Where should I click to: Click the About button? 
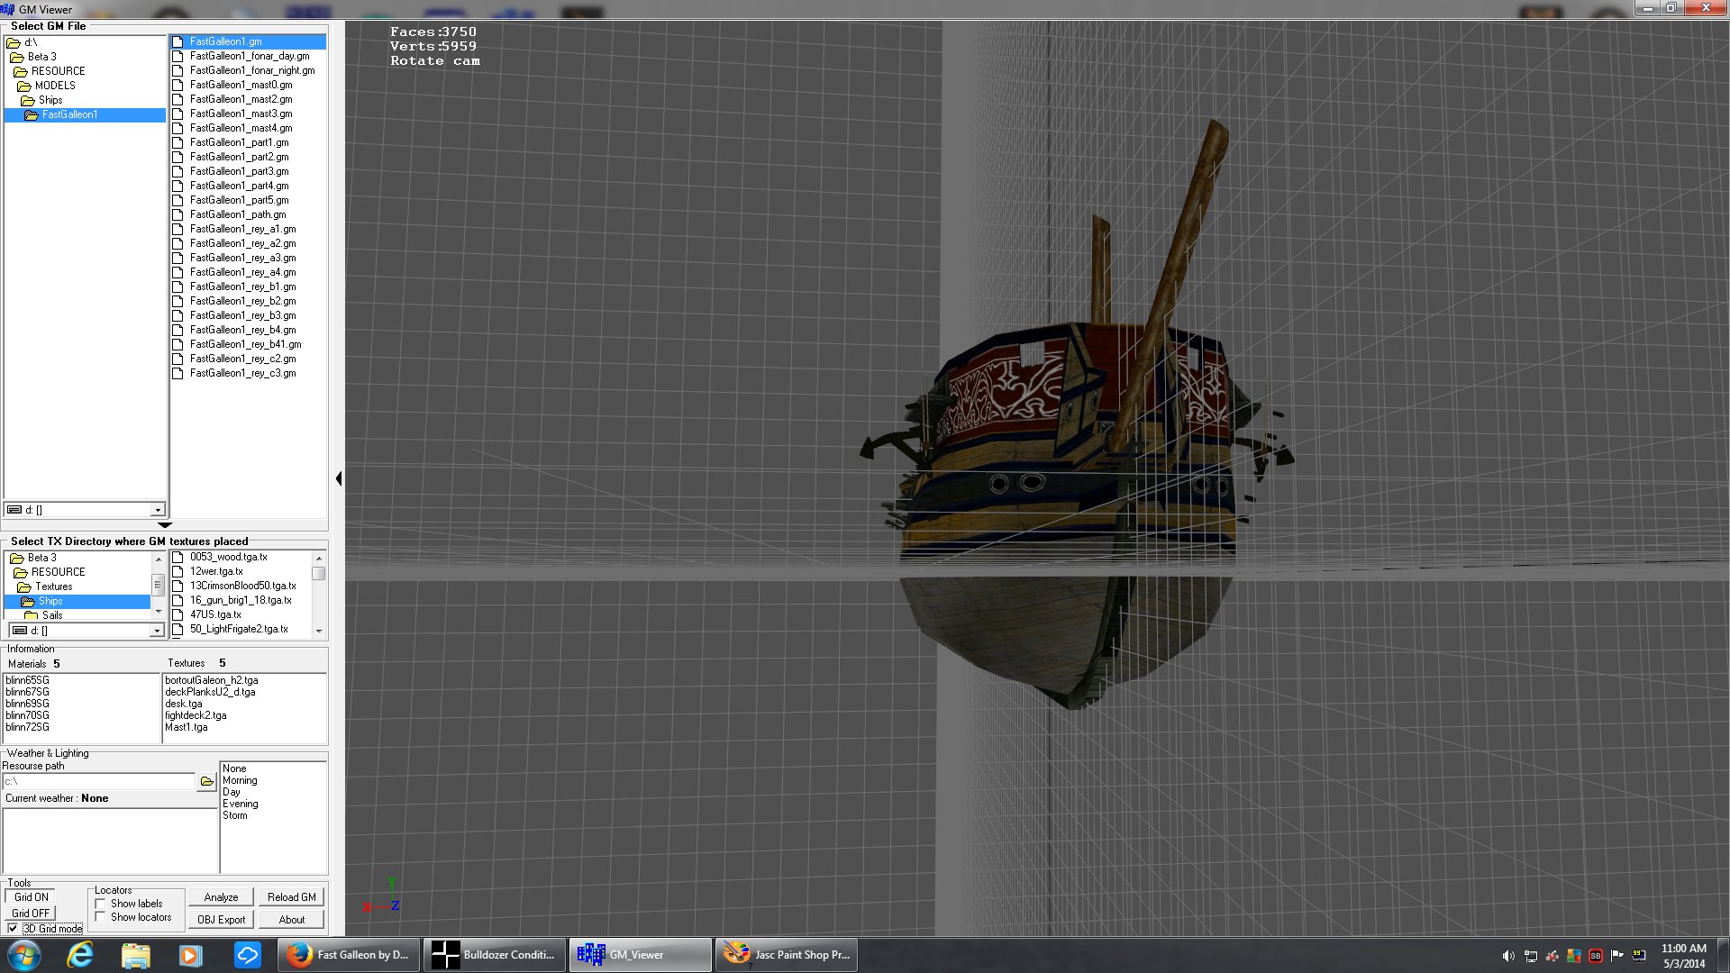(291, 920)
